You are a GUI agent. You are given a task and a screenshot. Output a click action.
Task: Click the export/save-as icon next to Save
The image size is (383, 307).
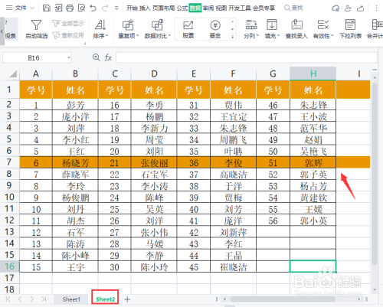pos(58,8)
